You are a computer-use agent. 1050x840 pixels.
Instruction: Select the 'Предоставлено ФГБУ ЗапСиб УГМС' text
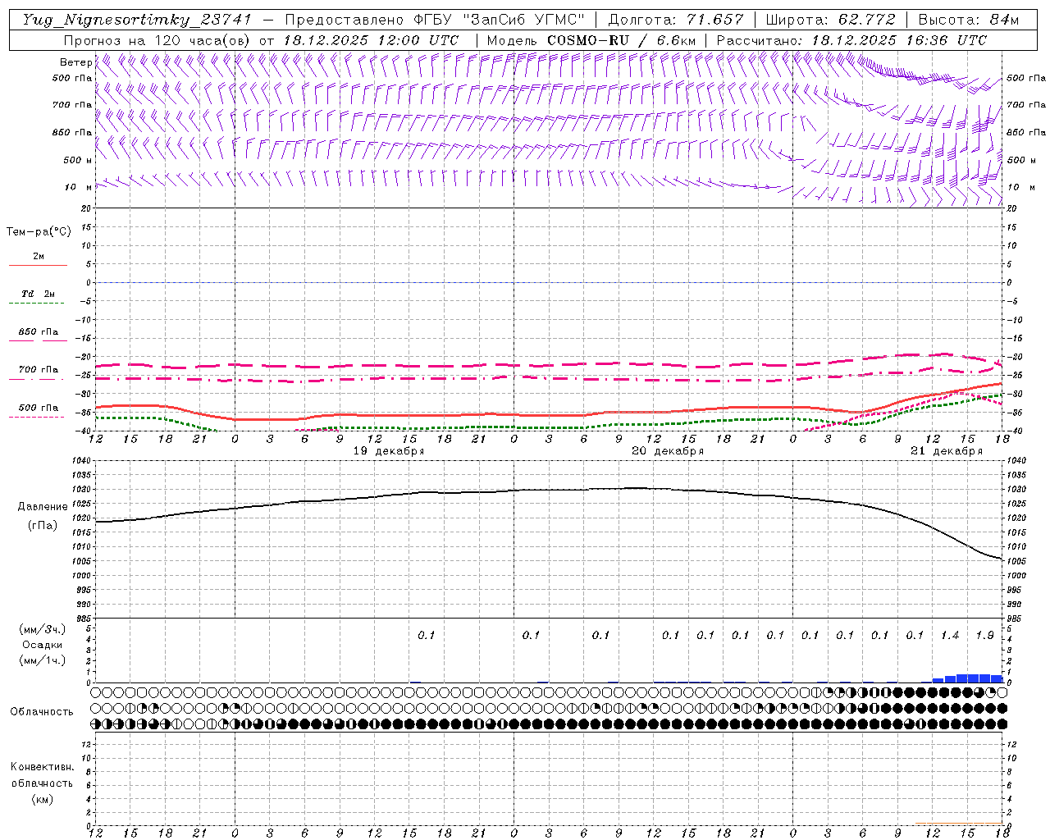(436, 20)
